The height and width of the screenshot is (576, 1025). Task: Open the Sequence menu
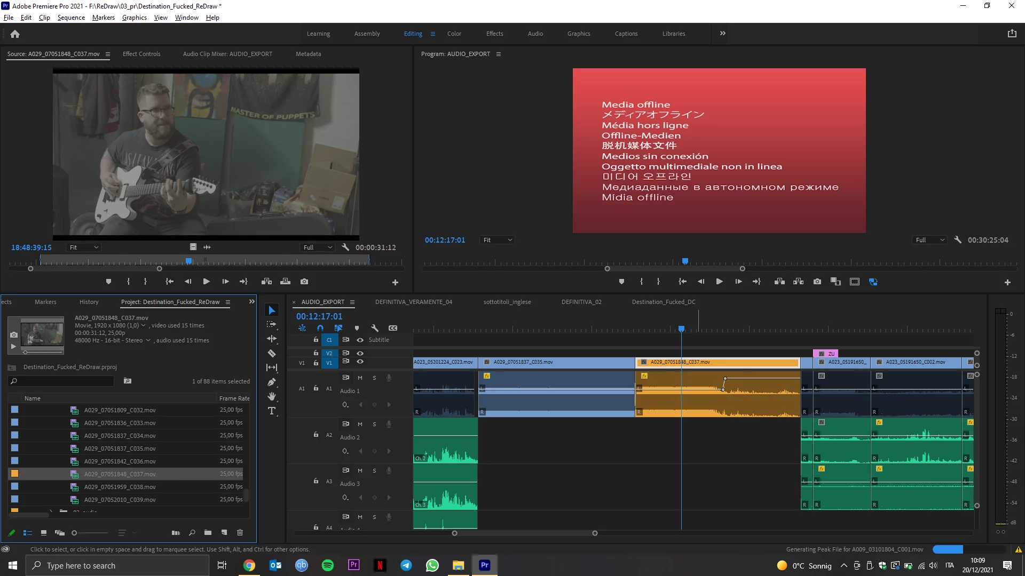(x=71, y=17)
